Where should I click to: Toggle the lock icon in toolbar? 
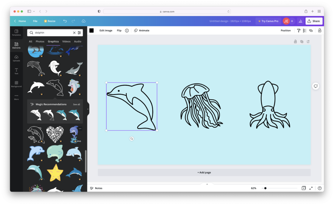pos(320,30)
